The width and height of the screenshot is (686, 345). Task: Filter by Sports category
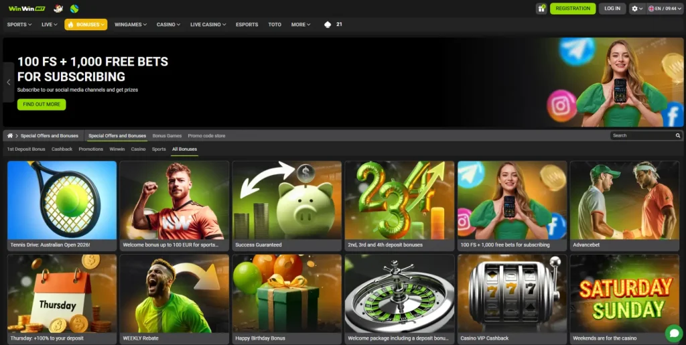click(x=159, y=149)
